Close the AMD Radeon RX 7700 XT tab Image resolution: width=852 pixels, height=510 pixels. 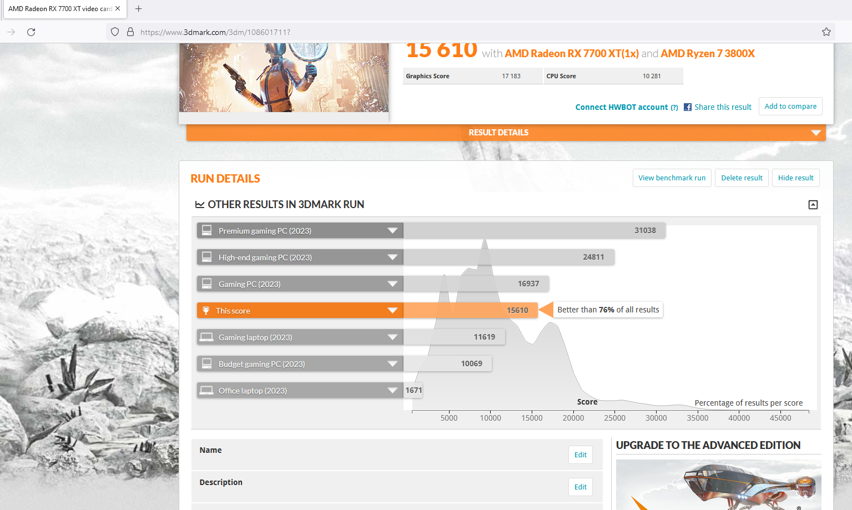(118, 9)
